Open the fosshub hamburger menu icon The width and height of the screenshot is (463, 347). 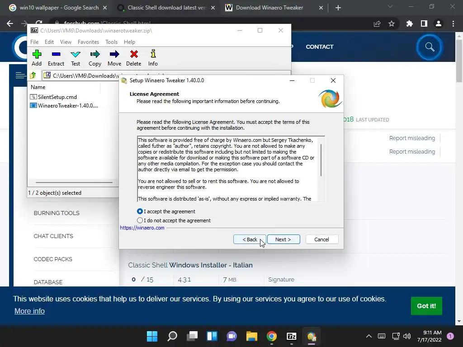pyautogui.click(x=20, y=75)
